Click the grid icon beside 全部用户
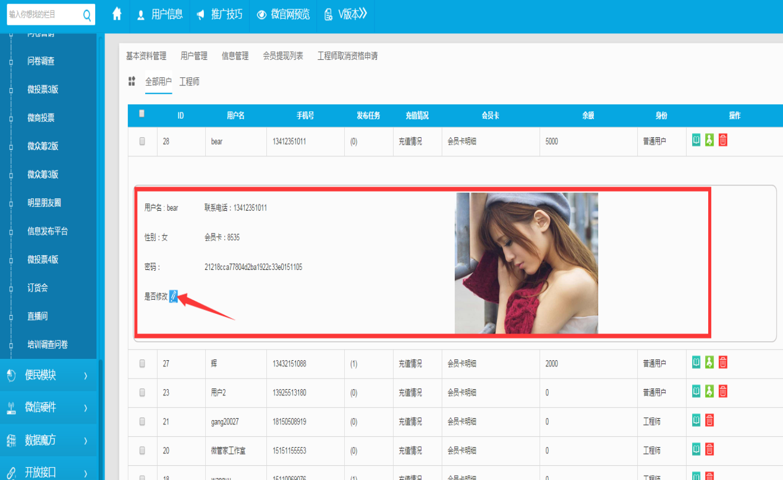This screenshot has height=480, width=783. 132,82
